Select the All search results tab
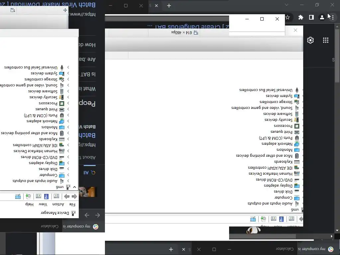The height and width of the screenshot is (255, 340). [89, 172]
